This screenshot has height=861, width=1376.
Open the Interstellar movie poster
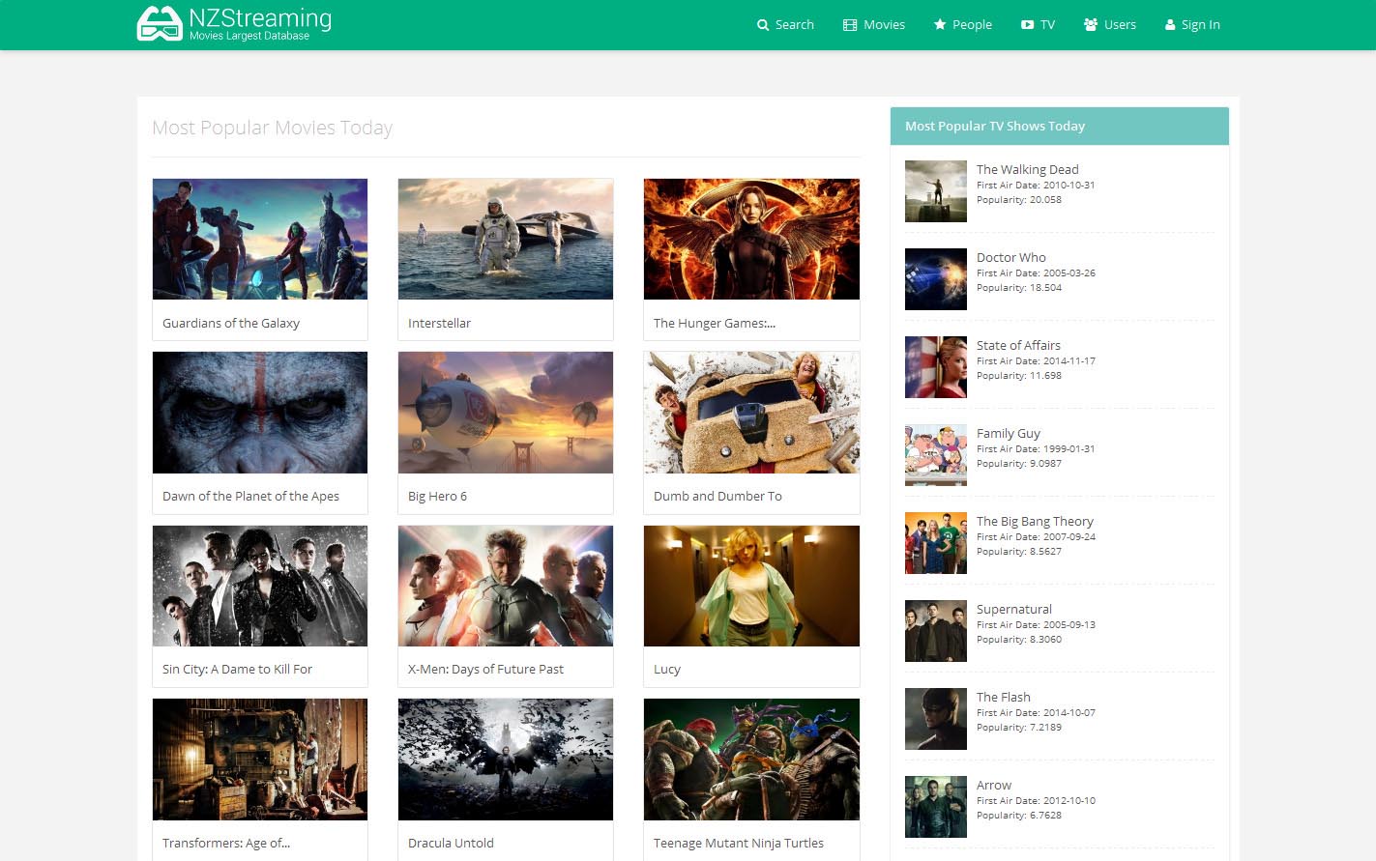pos(506,239)
